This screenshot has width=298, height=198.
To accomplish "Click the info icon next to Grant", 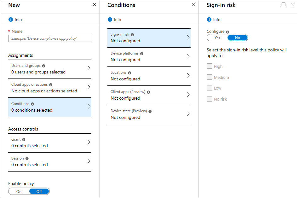I will 24,139.
